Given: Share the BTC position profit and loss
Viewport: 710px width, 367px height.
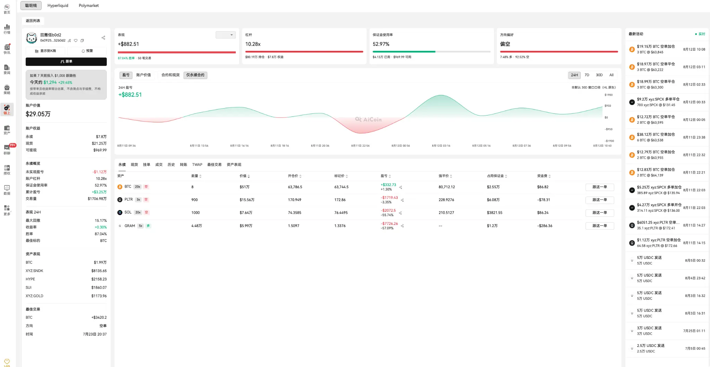Looking at the screenshot, I should point(401,187).
